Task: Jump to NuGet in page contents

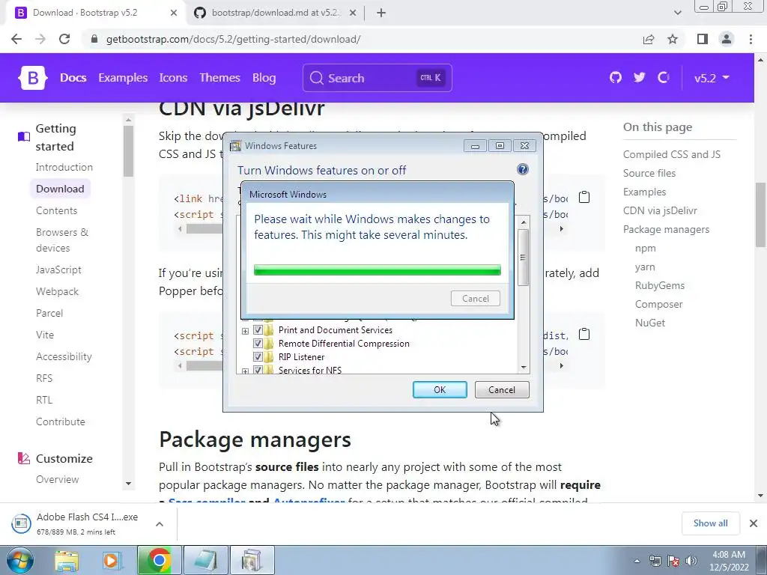Action: coord(650,323)
